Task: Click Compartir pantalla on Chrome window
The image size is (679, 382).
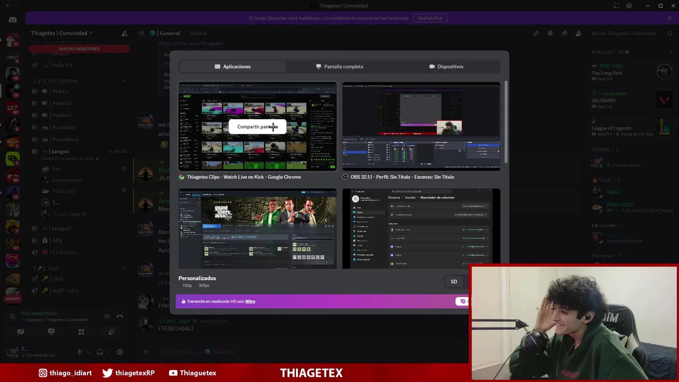Action: [x=257, y=127]
